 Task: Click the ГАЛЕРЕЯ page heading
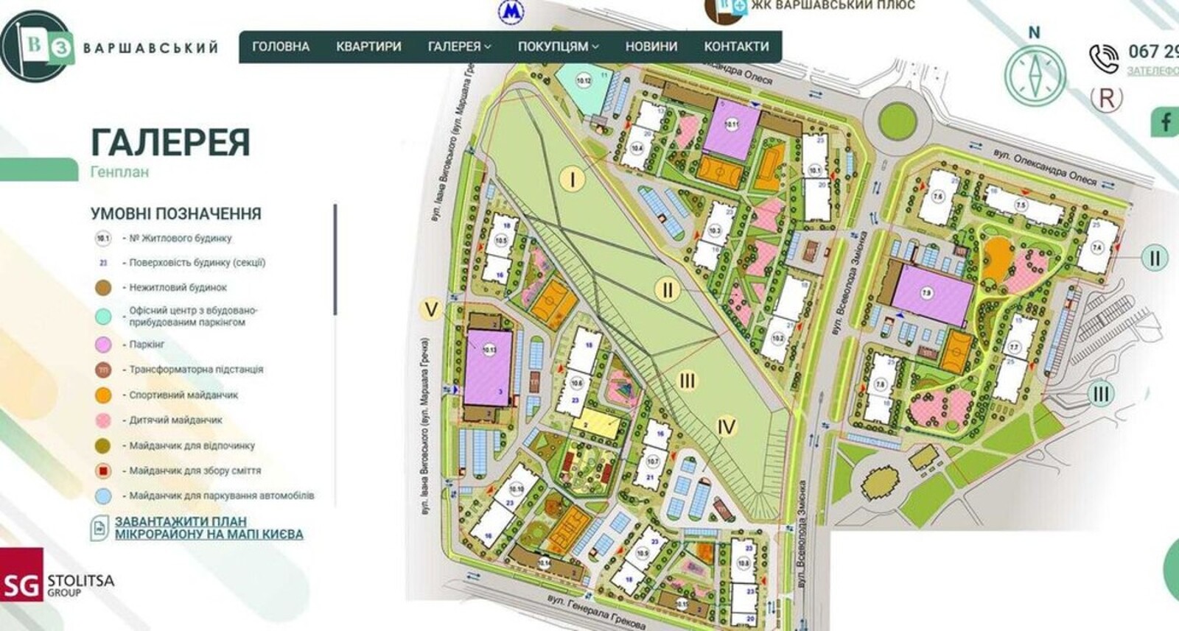[170, 142]
